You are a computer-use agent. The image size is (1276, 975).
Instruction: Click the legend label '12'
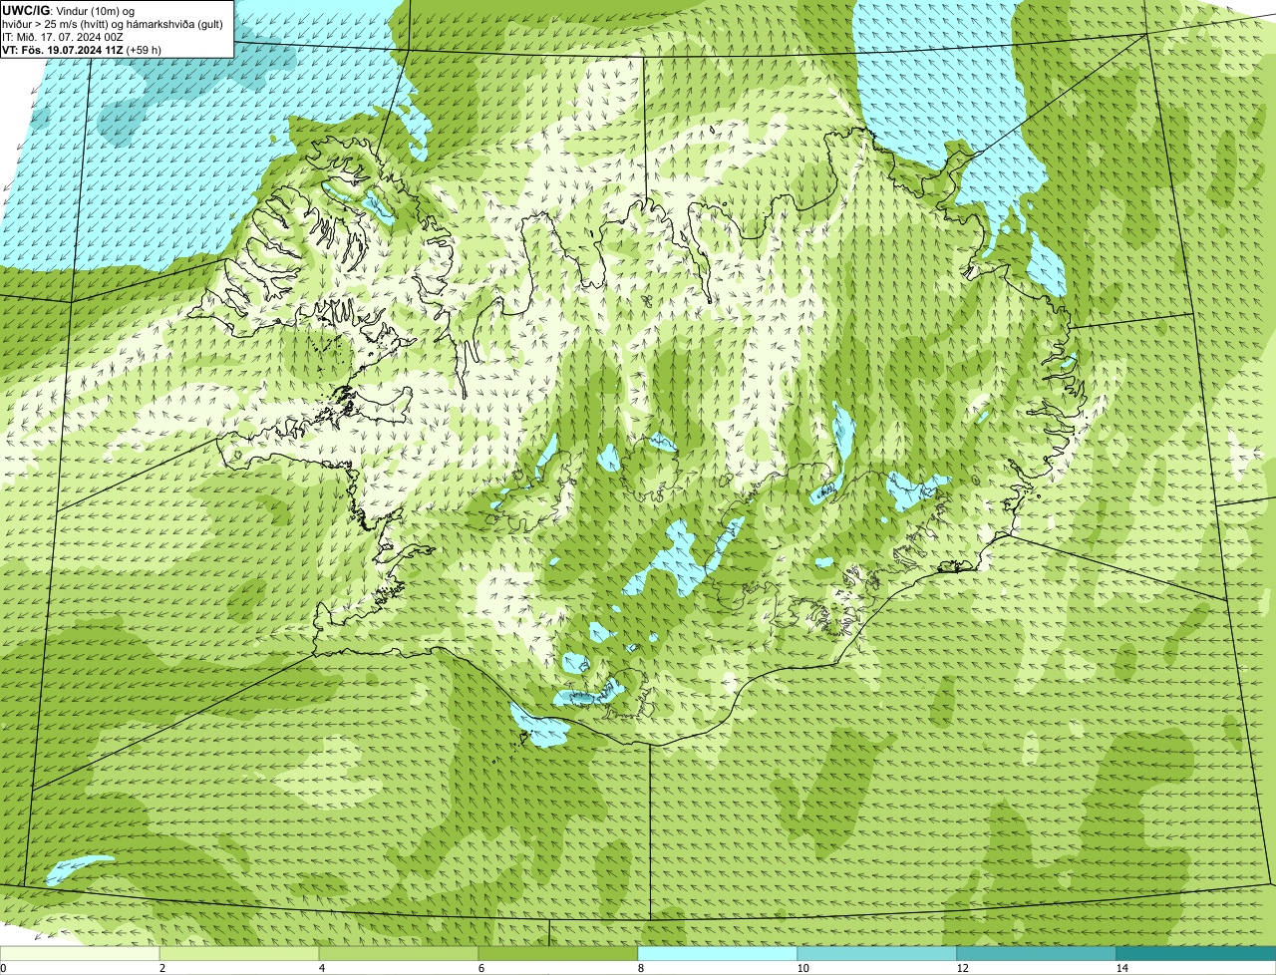click(961, 968)
